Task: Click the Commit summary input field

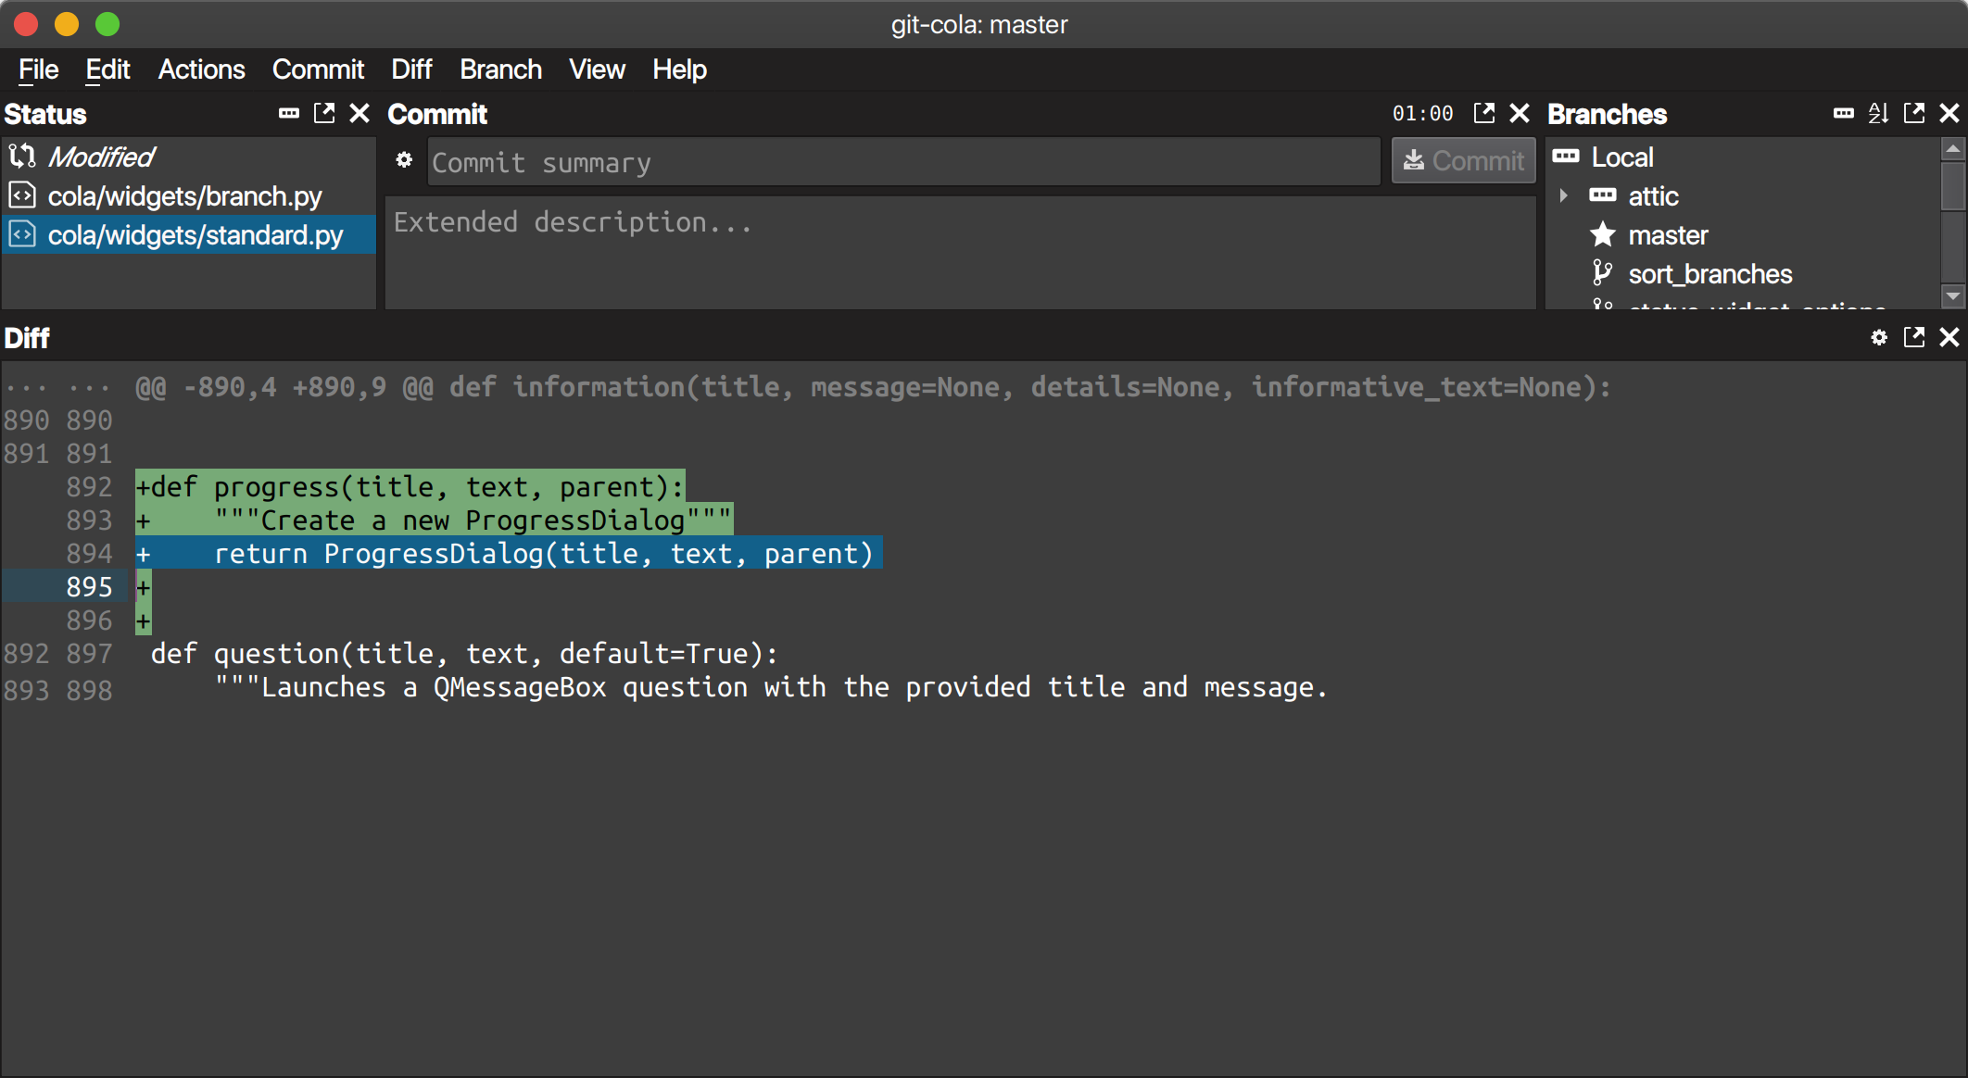Action: tap(908, 162)
